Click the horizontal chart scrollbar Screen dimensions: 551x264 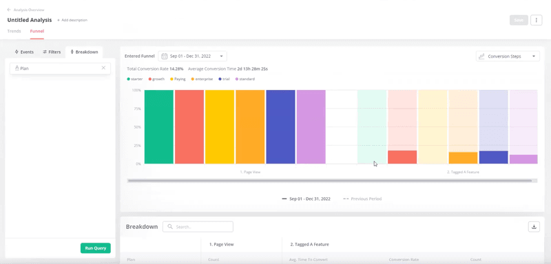coord(330,181)
